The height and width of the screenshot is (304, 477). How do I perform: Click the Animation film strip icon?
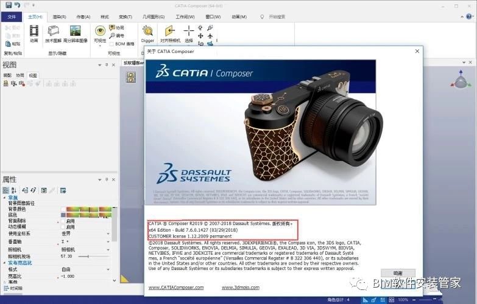pos(34,31)
